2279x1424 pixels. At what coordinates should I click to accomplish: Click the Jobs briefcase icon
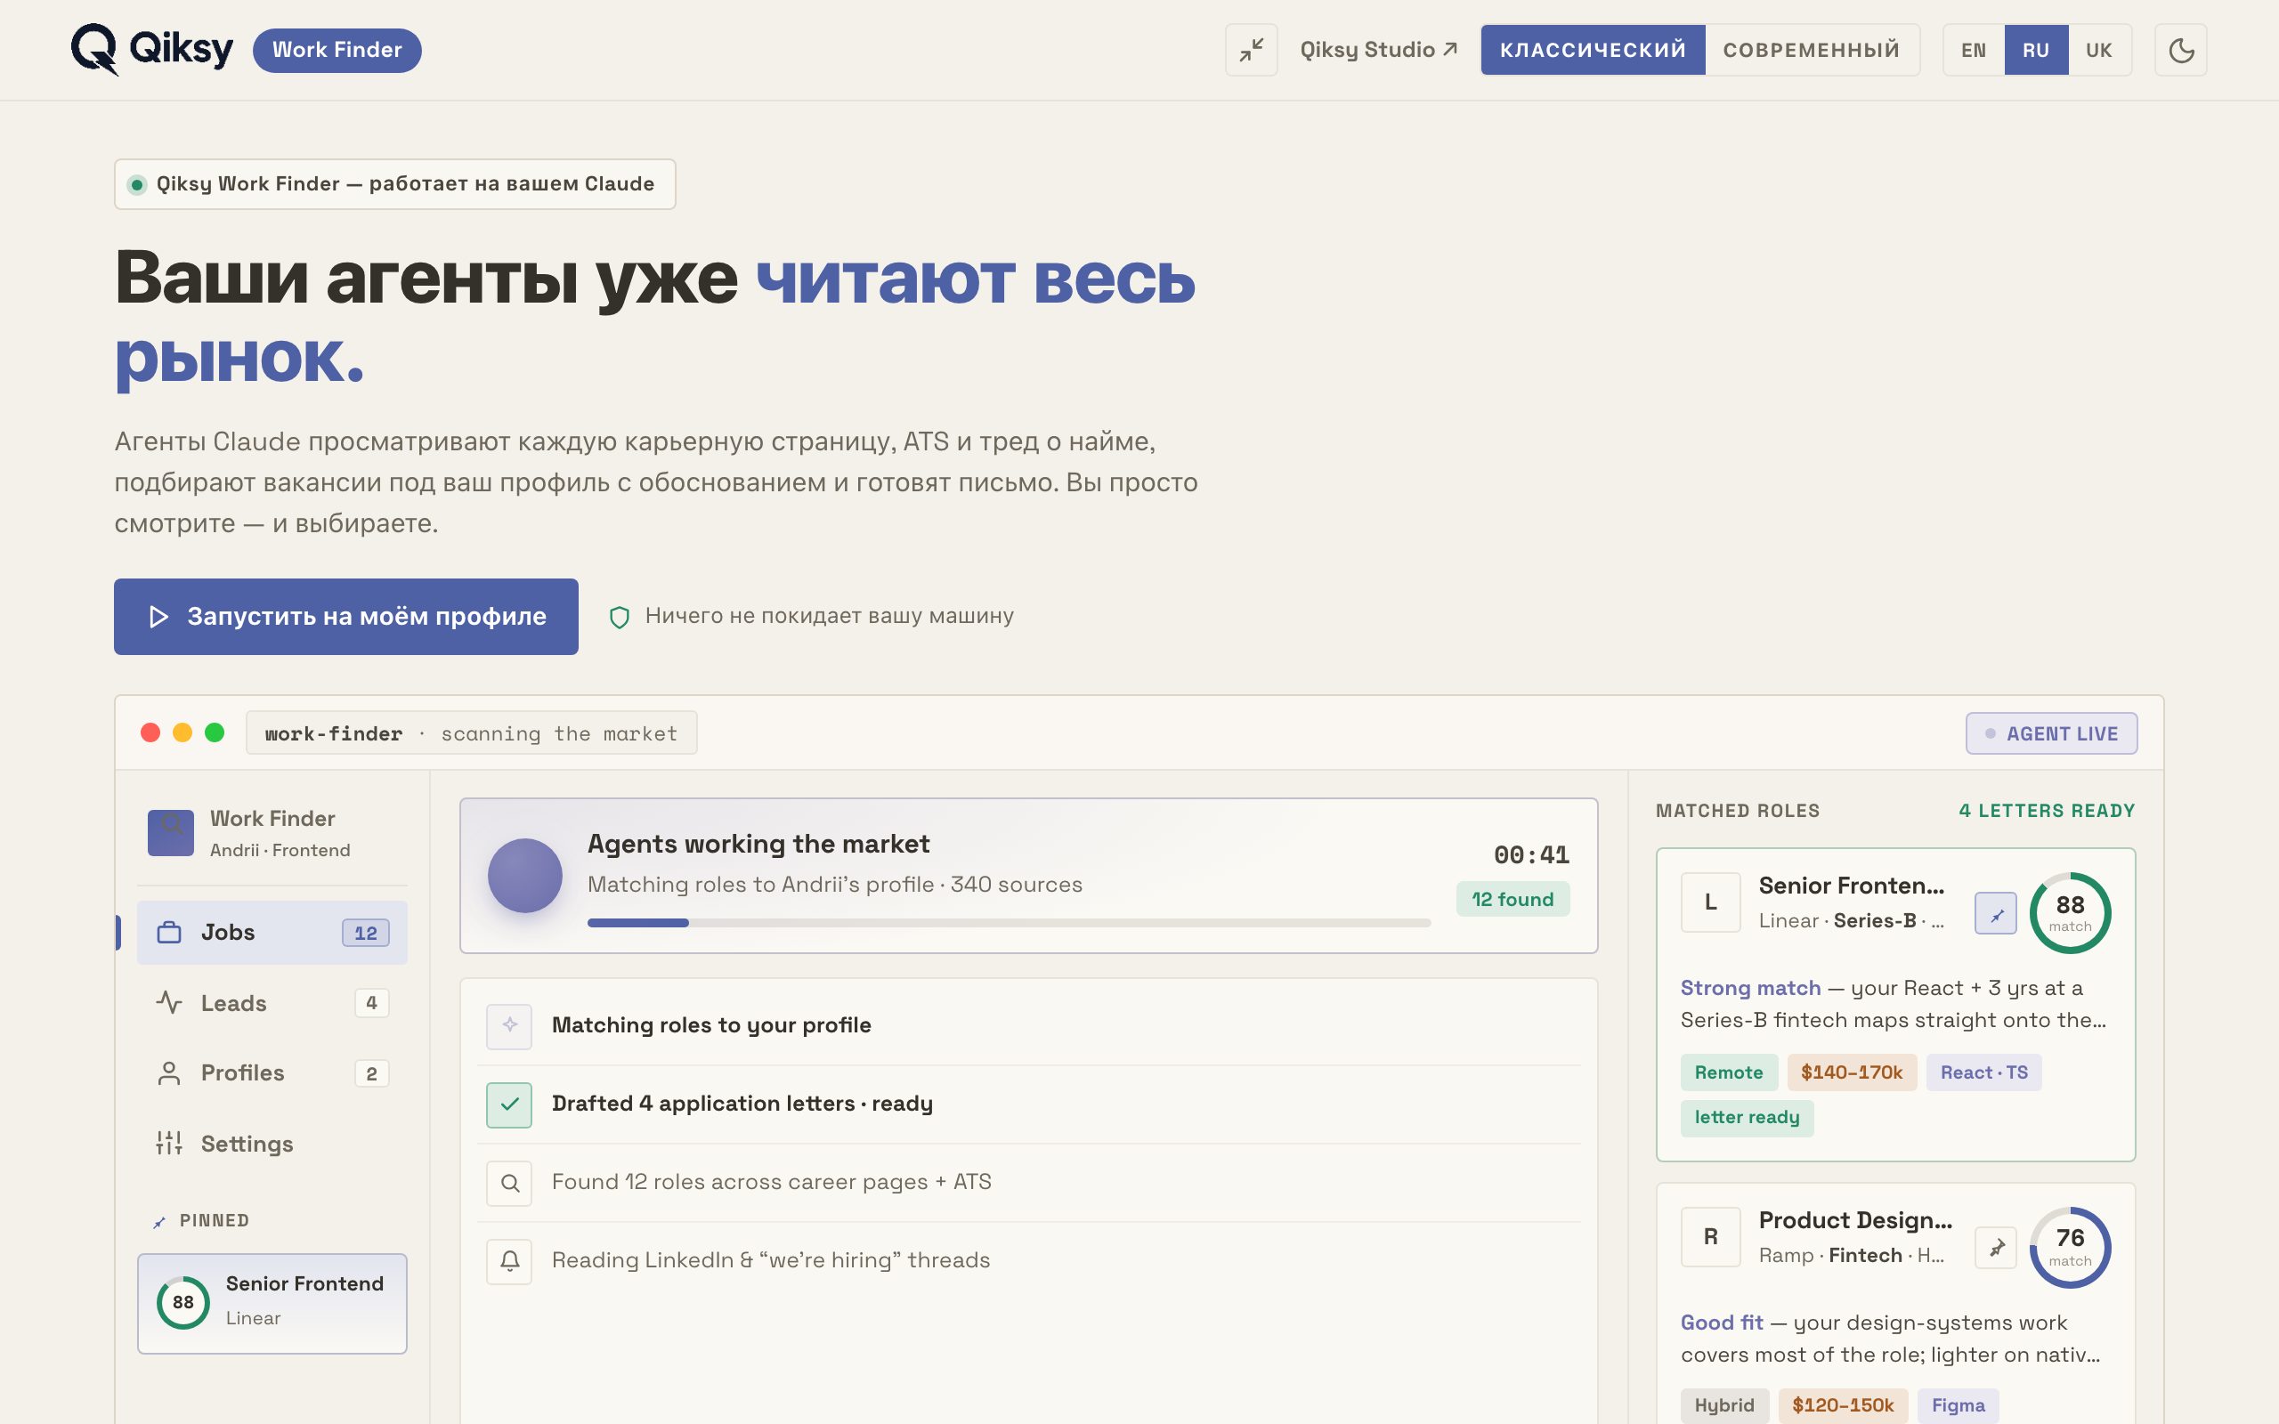pos(169,933)
